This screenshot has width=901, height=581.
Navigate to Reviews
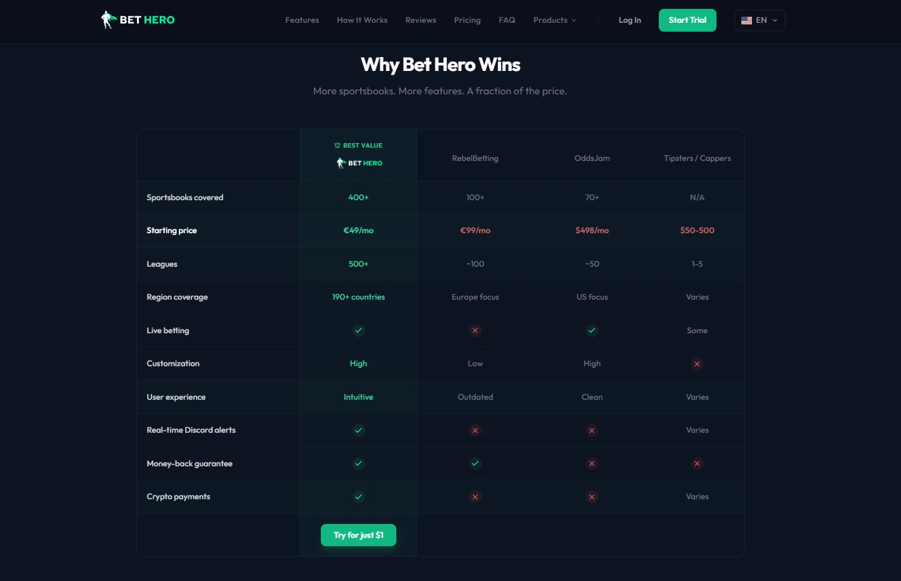(420, 20)
